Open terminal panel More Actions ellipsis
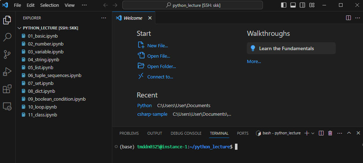This screenshot has width=363, height=163. [340, 133]
